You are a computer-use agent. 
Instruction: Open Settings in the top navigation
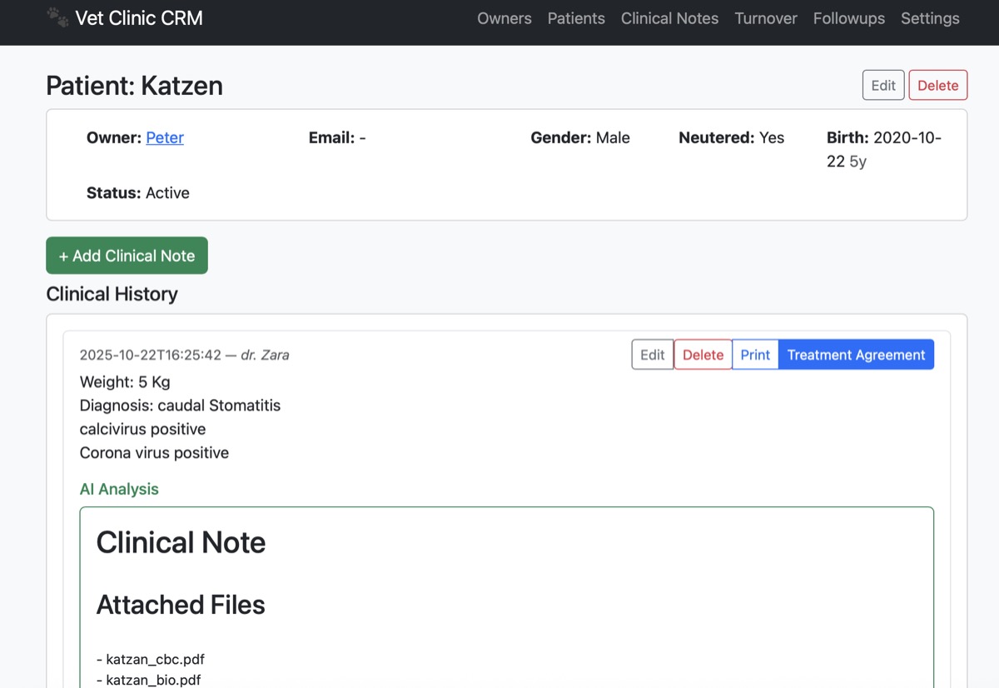(930, 18)
